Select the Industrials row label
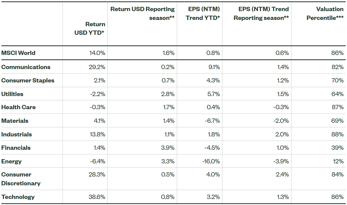 [x=17, y=134]
